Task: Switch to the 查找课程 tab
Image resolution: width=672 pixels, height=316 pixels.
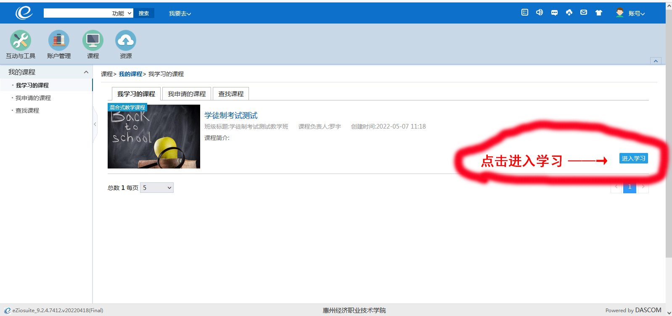Action: [231, 94]
